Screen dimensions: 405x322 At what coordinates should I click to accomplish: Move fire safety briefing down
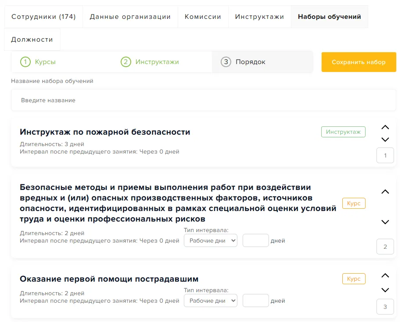click(385, 140)
